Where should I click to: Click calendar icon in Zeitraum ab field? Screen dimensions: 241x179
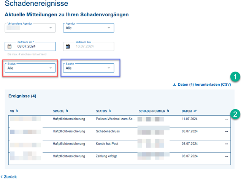(10, 47)
